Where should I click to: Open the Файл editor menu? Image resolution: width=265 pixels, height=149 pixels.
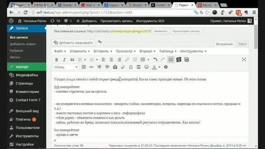(60, 51)
